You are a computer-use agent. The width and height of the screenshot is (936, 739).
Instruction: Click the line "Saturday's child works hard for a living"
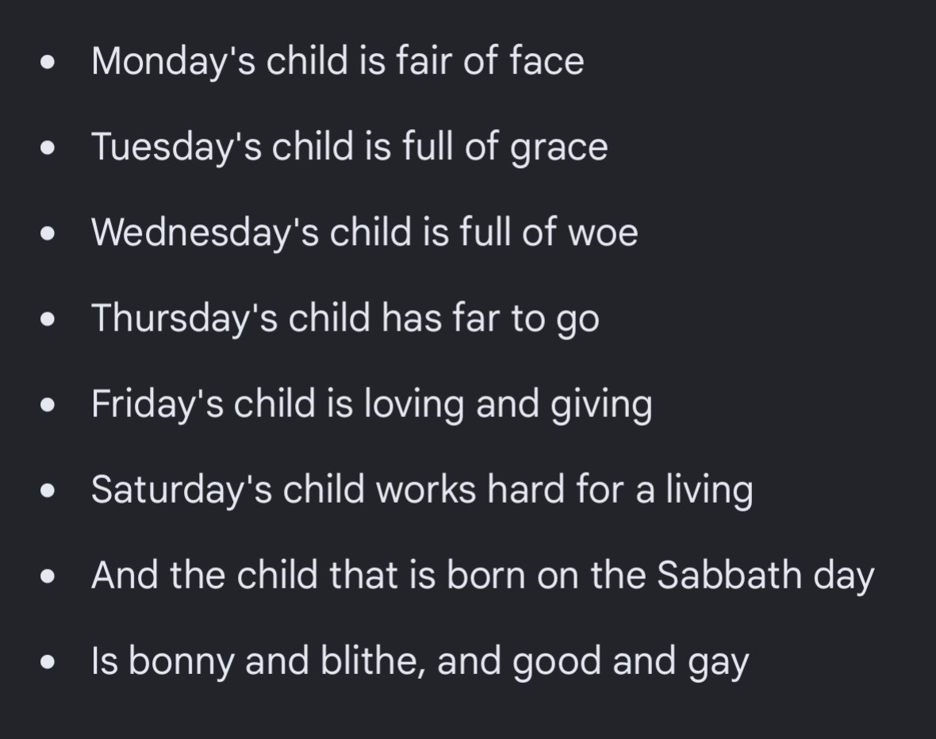[422, 490]
